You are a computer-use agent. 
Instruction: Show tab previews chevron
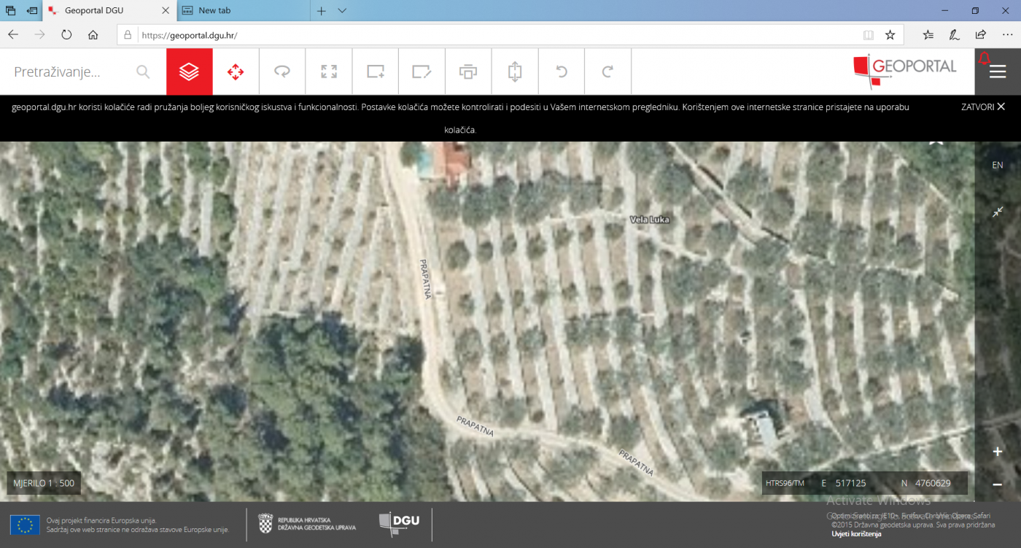click(342, 10)
